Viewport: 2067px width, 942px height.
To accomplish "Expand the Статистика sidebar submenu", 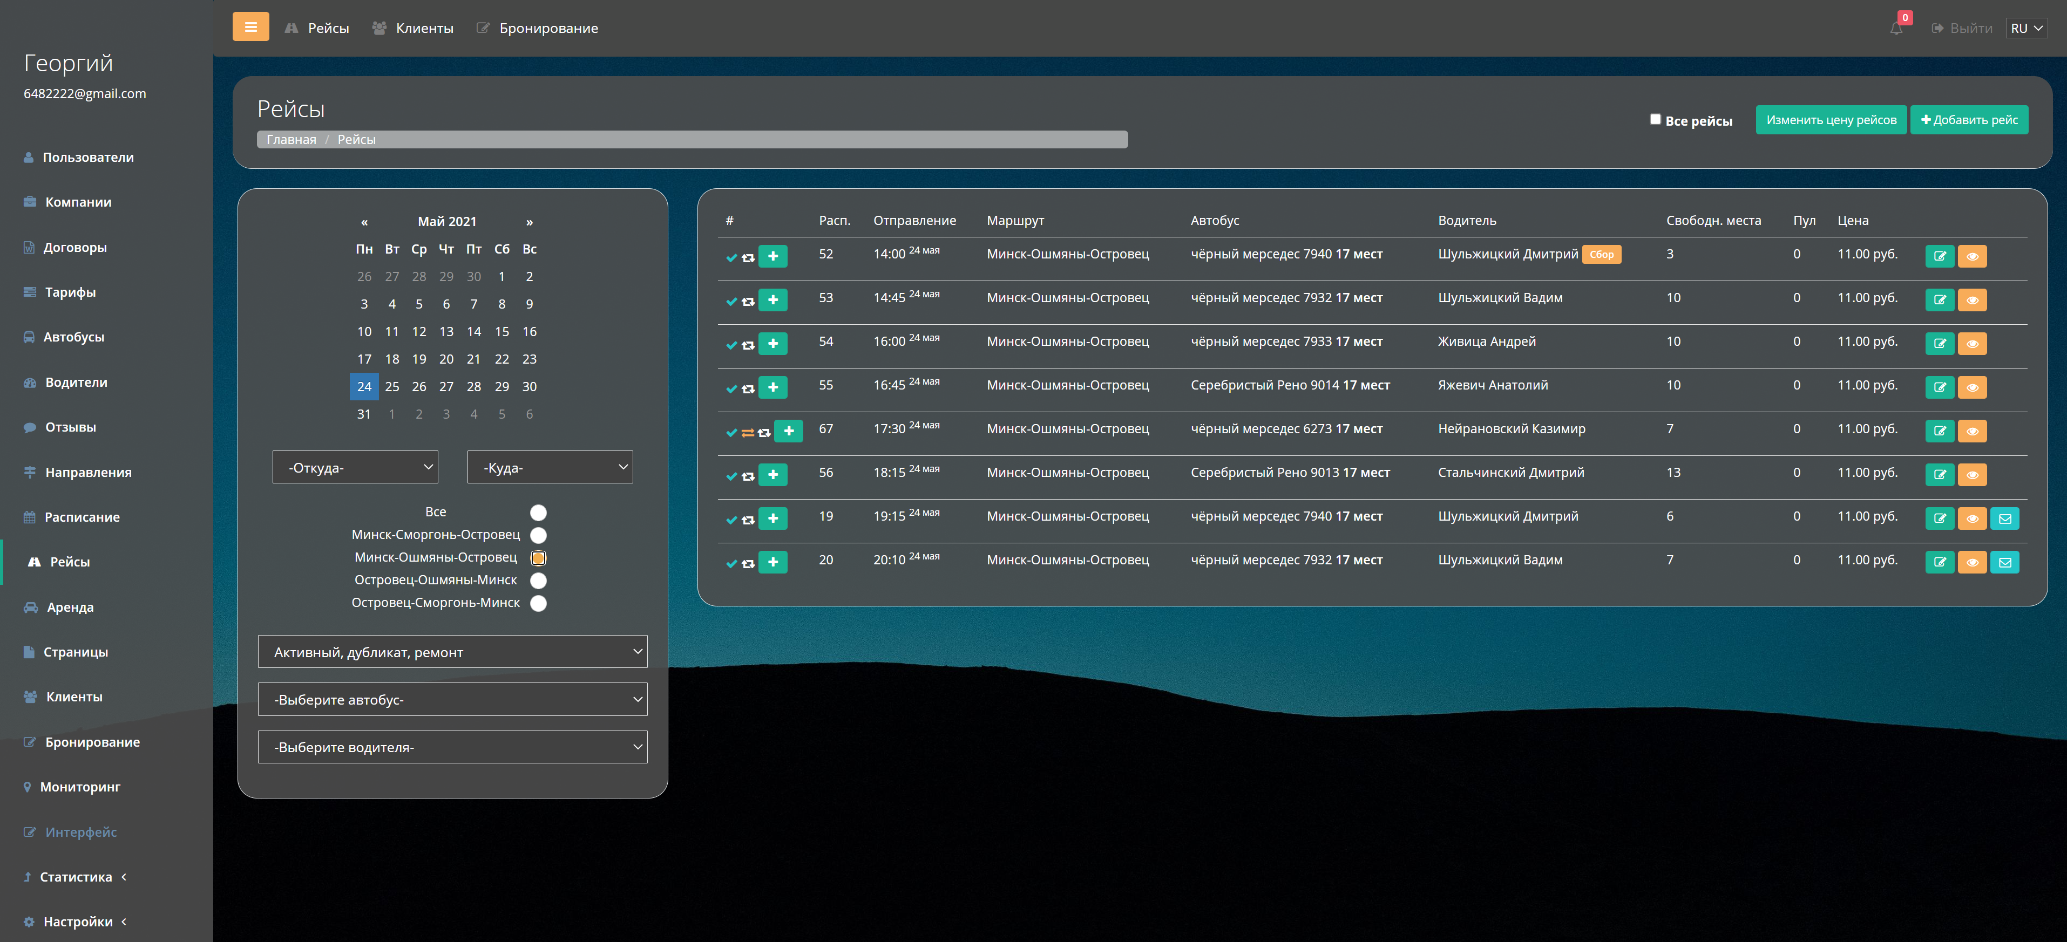I will pos(76,876).
